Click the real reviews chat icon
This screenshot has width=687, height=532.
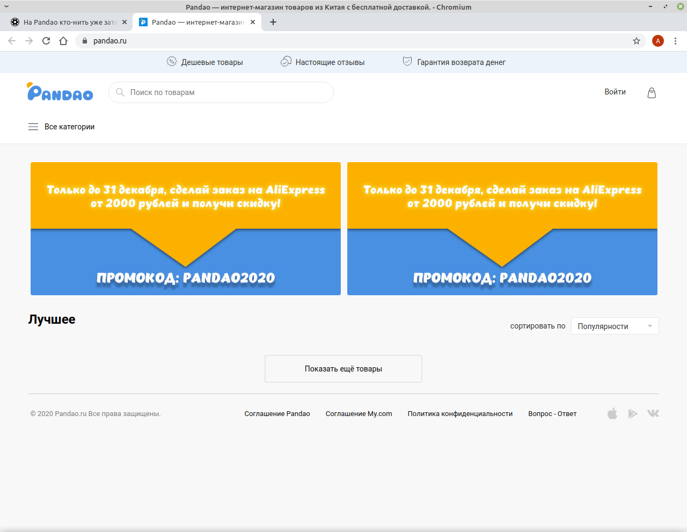286,62
